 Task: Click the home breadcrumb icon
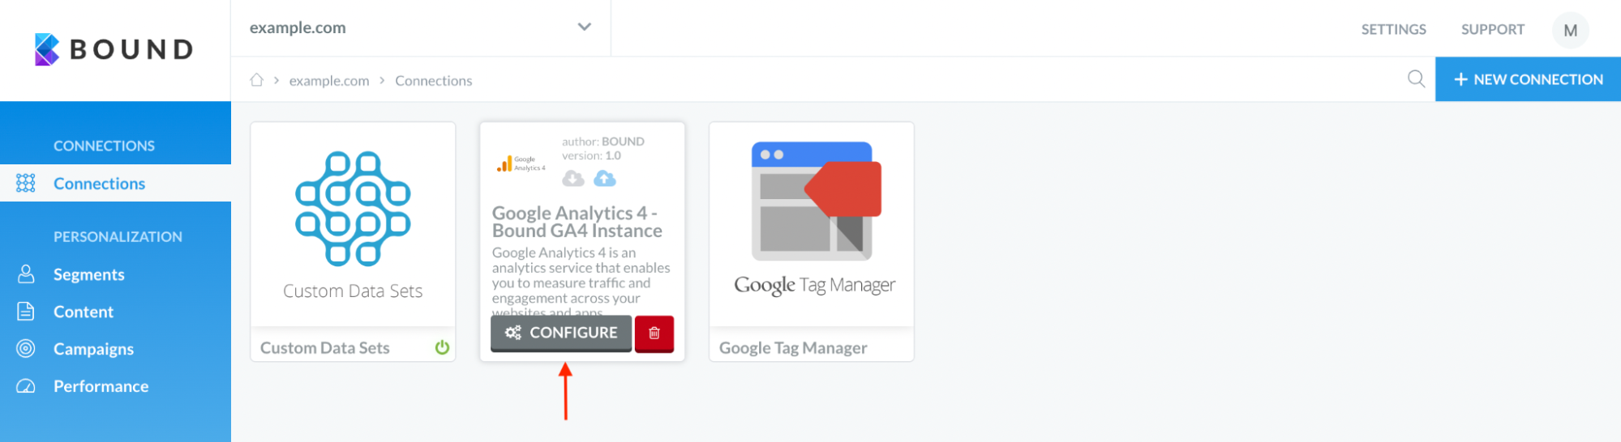coord(257,79)
